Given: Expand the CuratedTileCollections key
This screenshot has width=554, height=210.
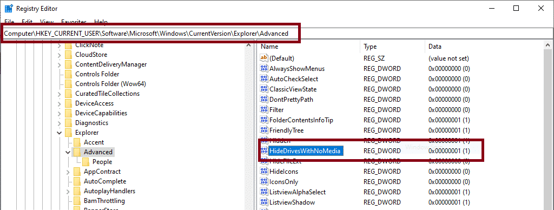Looking at the screenshot, I should pyautogui.click(x=59, y=94).
